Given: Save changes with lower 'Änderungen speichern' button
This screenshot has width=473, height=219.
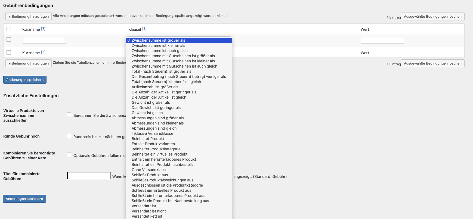Looking at the screenshot, I should click(24, 199).
